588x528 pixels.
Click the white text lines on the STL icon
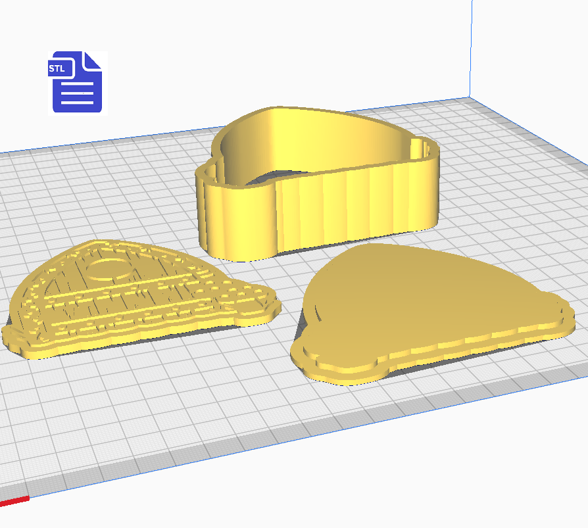coord(78,94)
